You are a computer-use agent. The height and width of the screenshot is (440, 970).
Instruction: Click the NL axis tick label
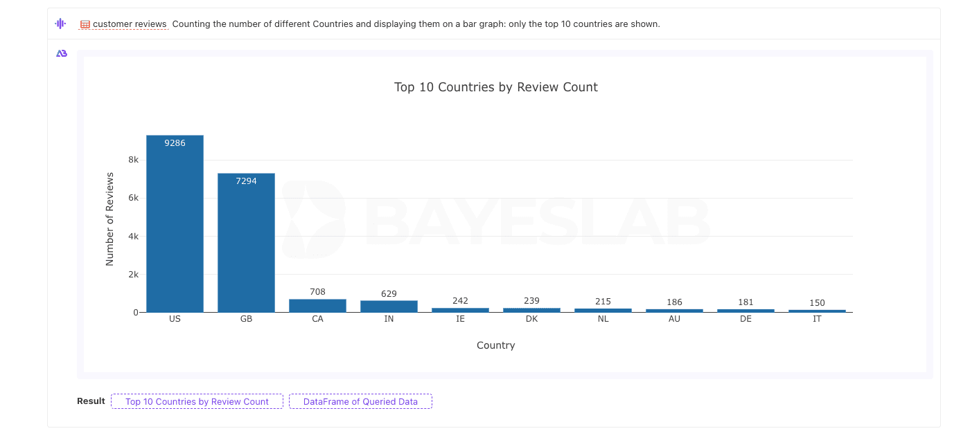tap(603, 319)
